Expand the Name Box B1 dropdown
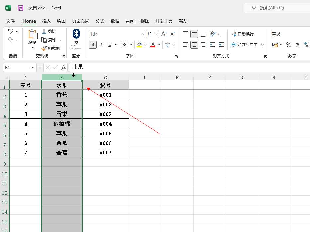310x232 pixels. tap(33, 67)
